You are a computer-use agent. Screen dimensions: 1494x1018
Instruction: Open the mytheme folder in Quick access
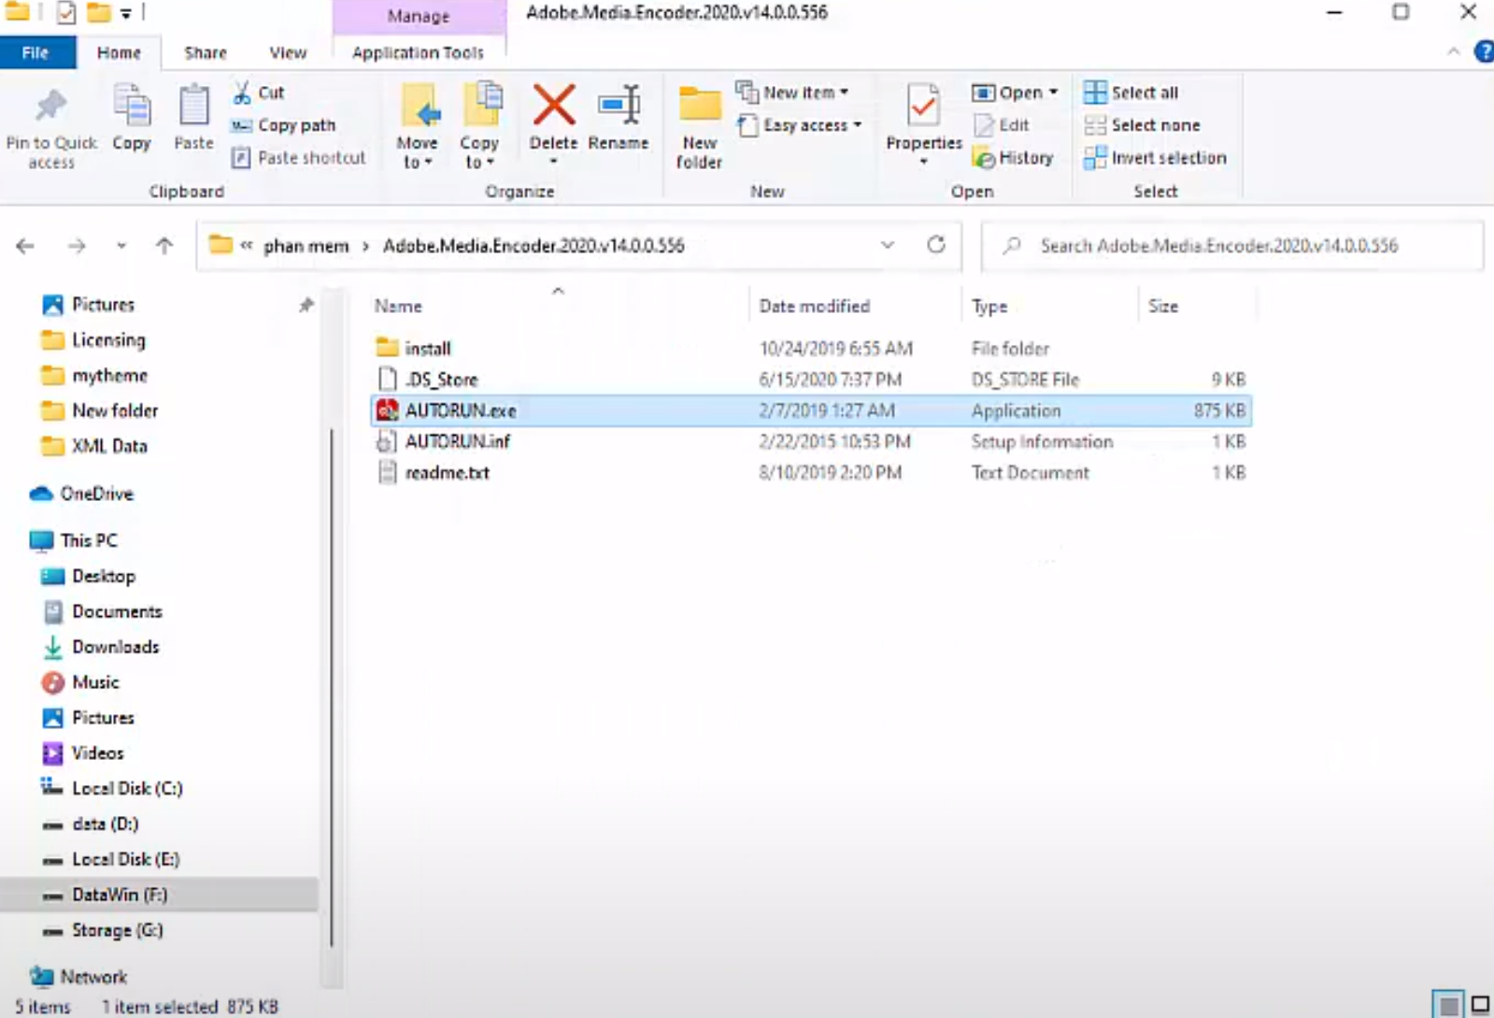point(94,376)
